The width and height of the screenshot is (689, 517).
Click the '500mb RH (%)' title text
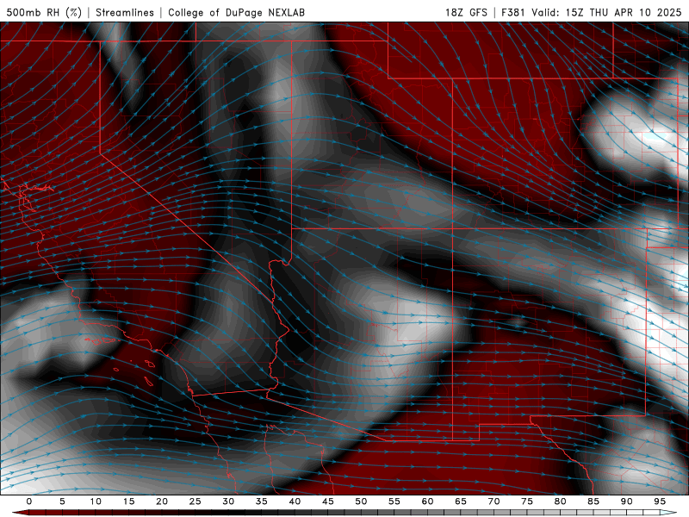click(44, 12)
